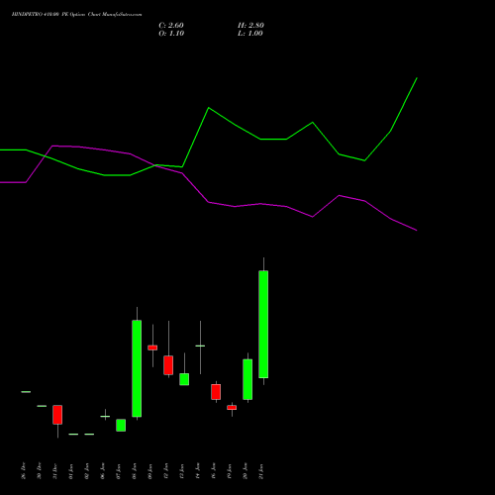Click the '06 Jan' date axis label
495x495 pixels.
pyautogui.click(x=103, y=471)
